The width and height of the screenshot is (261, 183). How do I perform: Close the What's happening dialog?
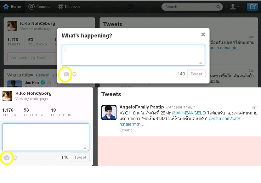[x=203, y=34]
